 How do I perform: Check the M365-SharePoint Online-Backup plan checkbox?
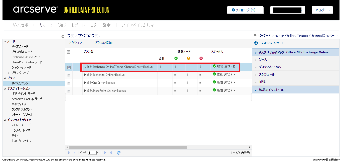point(69,91)
